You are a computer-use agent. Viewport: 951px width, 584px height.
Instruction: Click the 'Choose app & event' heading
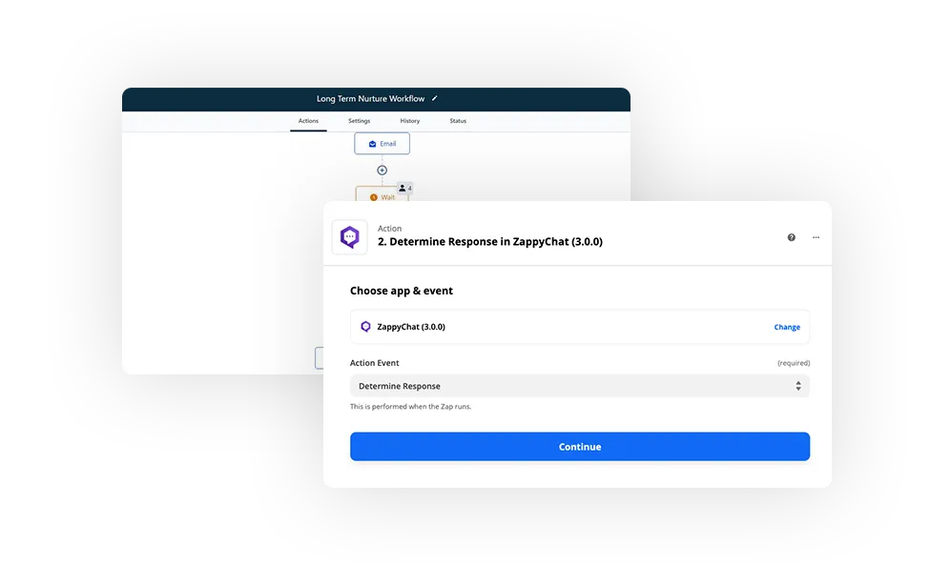(x=402, y=291)
